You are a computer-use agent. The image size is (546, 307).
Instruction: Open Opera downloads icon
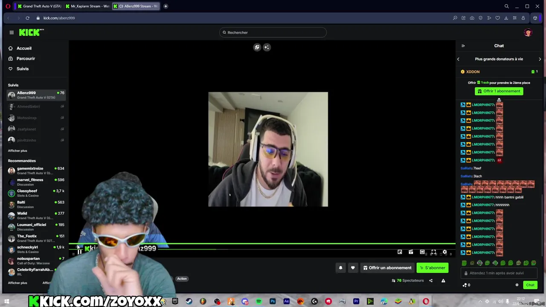[x=506, y=18]
